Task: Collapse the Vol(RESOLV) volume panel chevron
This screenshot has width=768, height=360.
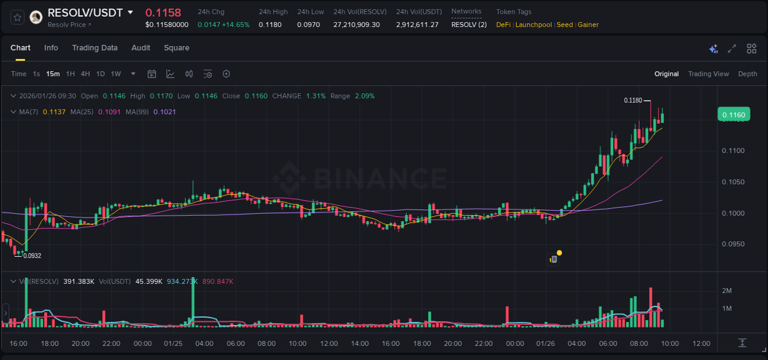Action: tap(13, 281)
